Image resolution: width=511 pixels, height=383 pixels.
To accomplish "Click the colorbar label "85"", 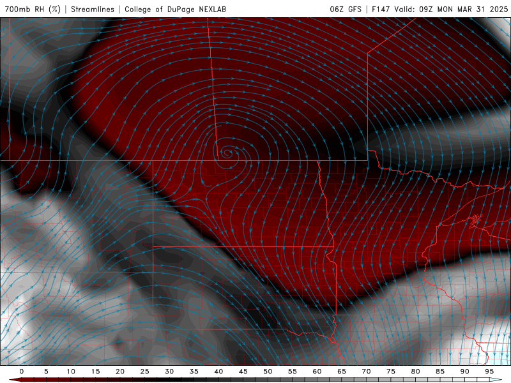I will [x=440, y=372].
